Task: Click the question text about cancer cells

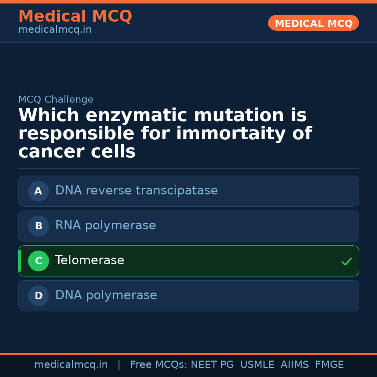Action: 165,134
